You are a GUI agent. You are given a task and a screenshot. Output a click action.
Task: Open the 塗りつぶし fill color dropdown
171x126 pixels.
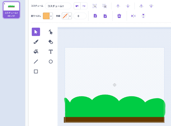click(x=51, y=16)
